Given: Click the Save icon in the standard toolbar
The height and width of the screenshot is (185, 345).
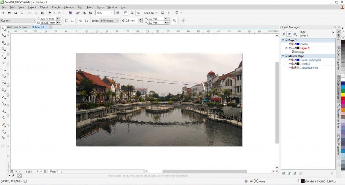Looking at the screenshot, I should (x=15, y=13).
